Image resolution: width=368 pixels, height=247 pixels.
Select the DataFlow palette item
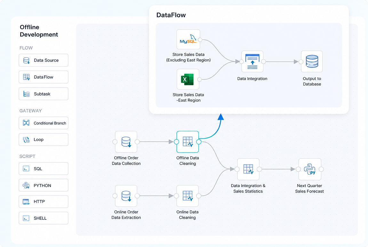click(x=44, y=77)
